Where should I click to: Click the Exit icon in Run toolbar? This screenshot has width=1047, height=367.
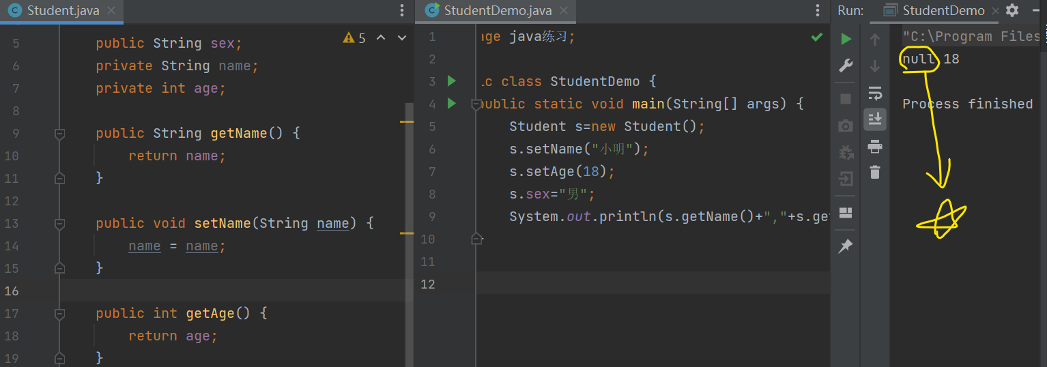[846, 180]
